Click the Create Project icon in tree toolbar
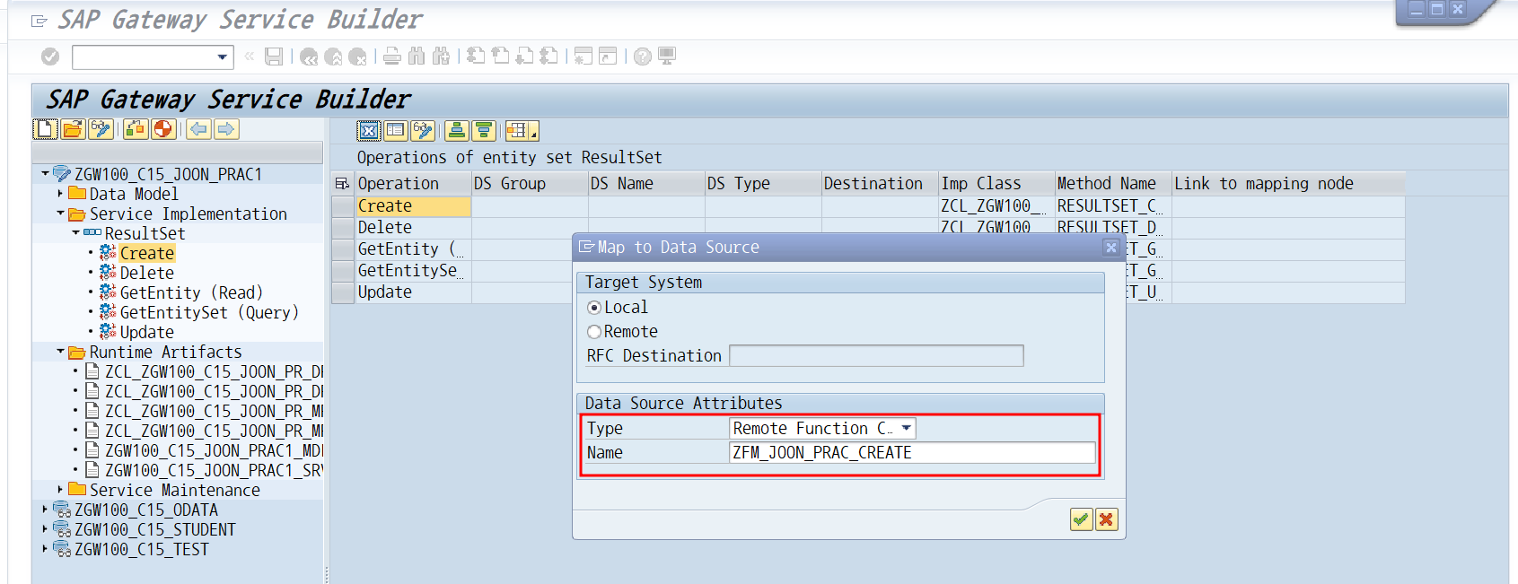Screen dimensions: 1518x584 coord(46,129)
